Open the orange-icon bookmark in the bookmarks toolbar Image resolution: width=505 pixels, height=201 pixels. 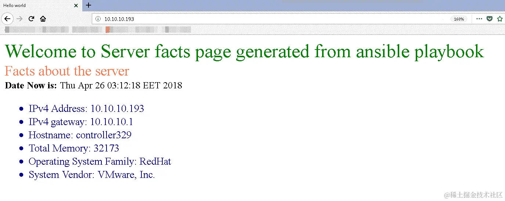(107, 30)
